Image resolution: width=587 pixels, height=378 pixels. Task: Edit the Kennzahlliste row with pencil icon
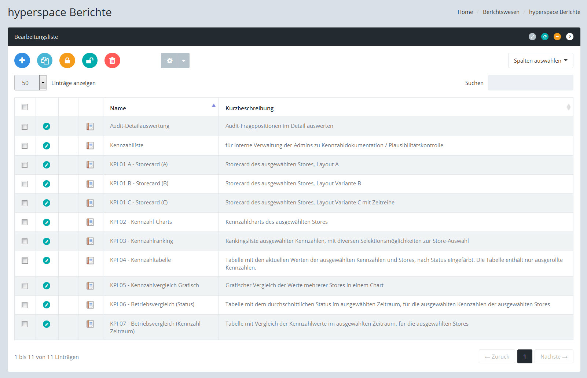point(47,146)
